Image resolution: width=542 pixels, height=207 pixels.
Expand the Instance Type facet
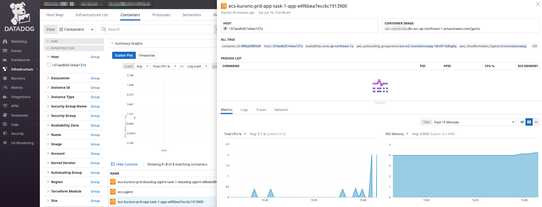pyautogui.click(x=48, y=97)
